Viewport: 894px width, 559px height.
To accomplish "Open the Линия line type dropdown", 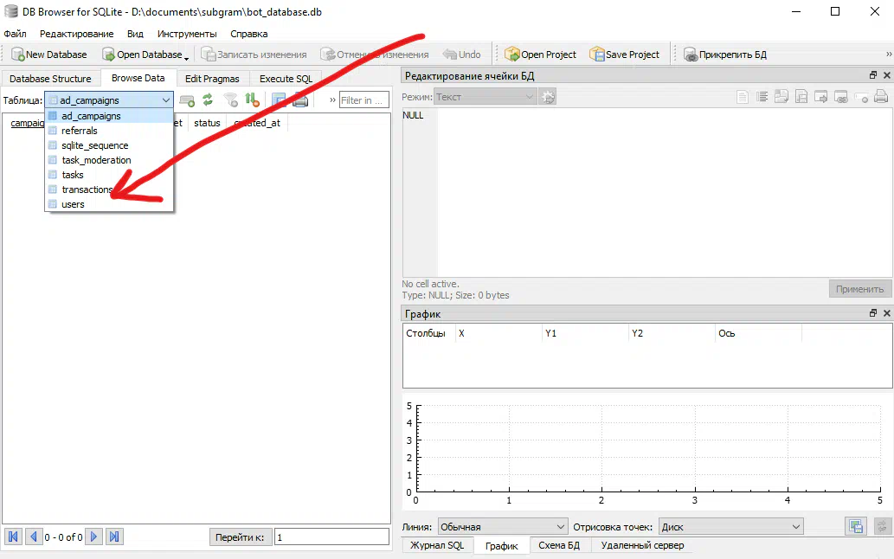I will tap(503, 526).
